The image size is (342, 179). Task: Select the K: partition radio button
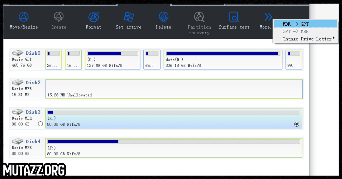pos(297,124)
